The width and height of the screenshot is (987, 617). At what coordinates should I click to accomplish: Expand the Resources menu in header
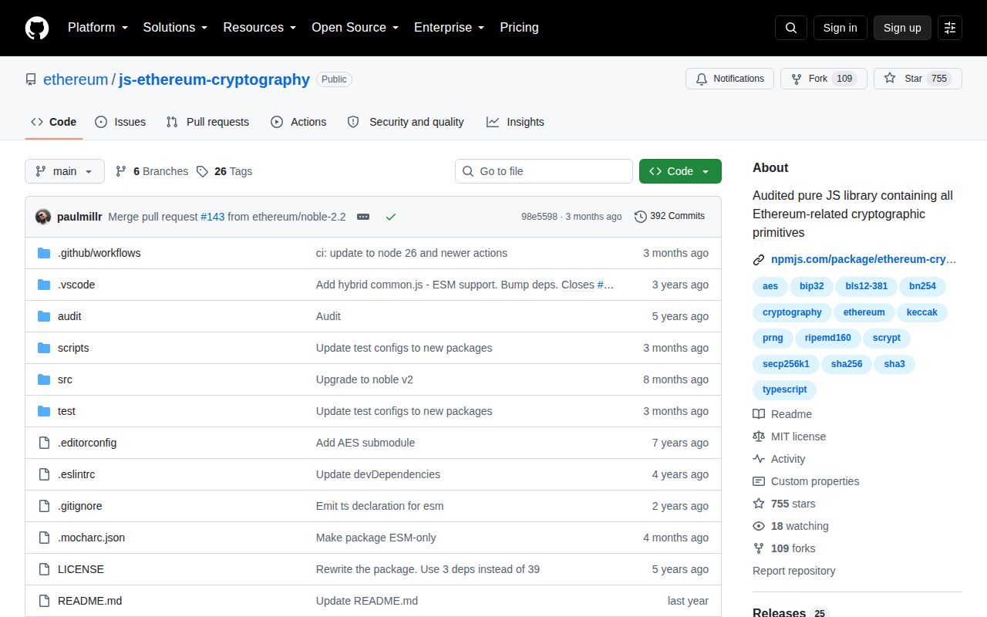click(x=260, y=28)
